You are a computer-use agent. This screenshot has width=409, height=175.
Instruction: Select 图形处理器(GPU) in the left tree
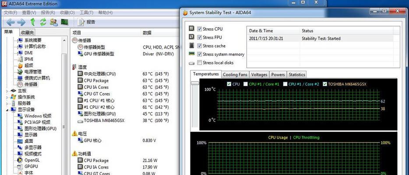pyautogui.click(x=40, y=128)
